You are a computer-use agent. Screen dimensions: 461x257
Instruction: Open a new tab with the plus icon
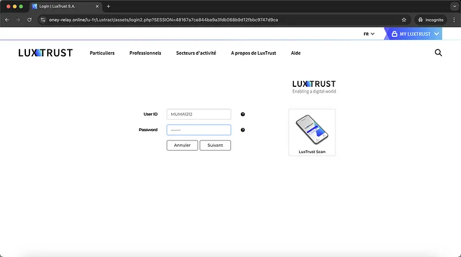click(108, 6)
